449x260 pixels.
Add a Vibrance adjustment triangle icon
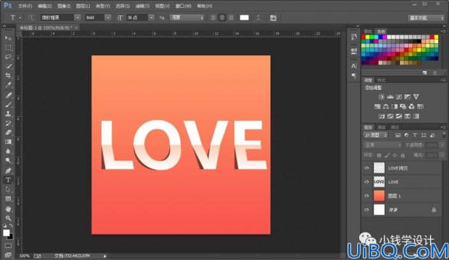[x=417, y=97]
